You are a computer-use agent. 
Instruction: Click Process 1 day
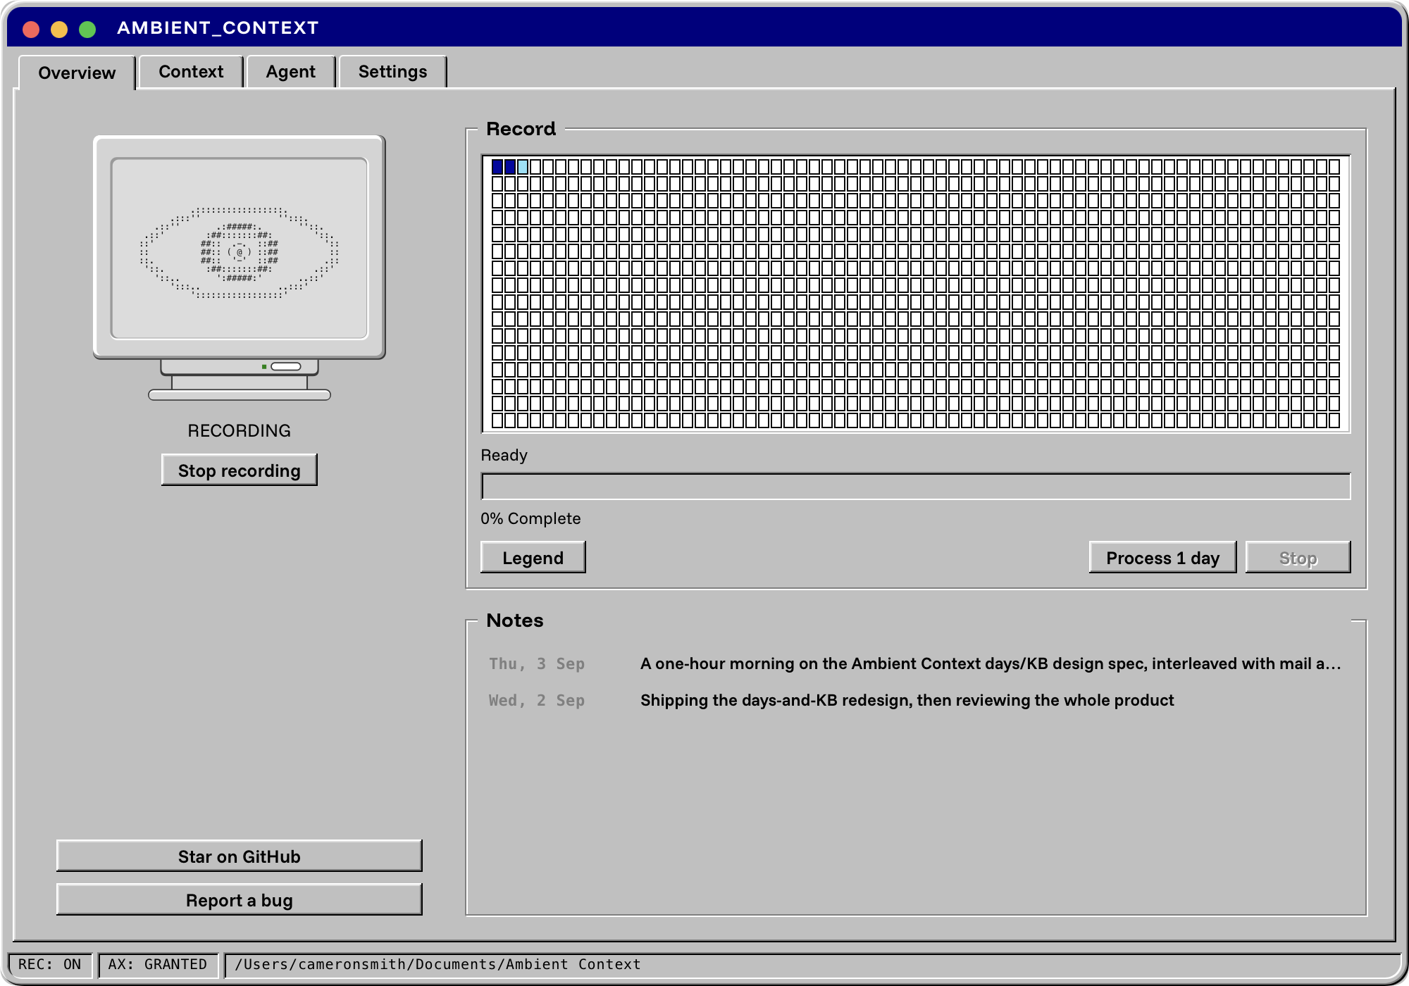pos(1162,557)
